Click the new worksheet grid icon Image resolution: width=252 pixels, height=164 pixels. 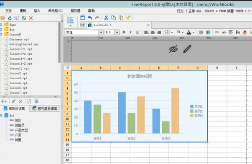(x=83, y=25)
